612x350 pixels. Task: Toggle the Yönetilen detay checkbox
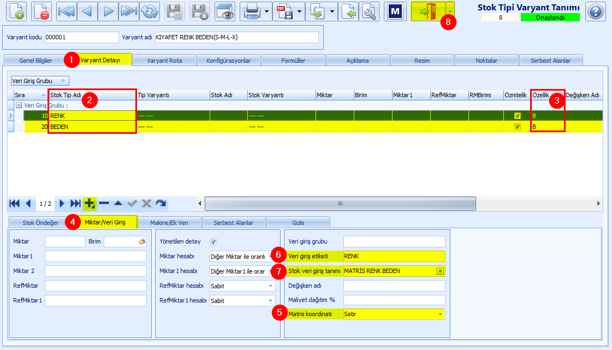click(x=213, y=242)
